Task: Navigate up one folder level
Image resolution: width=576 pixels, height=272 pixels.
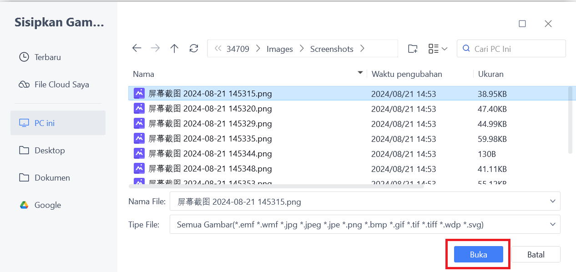Action: point(174,48)
